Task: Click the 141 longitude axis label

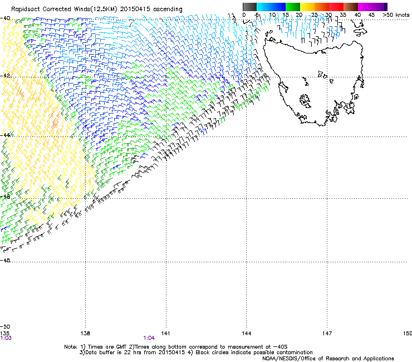Action: tap(165, 334)
